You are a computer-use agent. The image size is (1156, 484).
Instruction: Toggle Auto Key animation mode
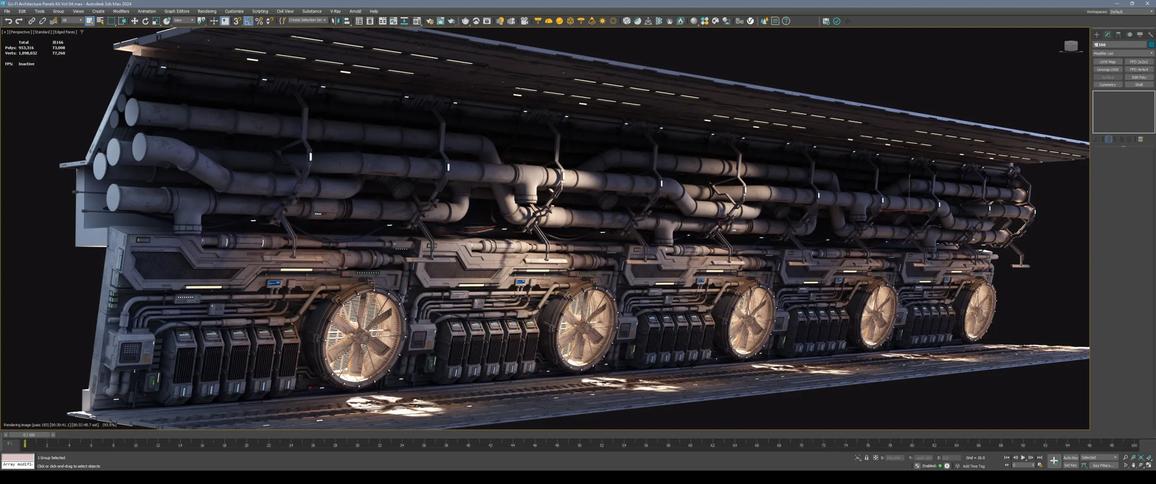(1070, 458)
